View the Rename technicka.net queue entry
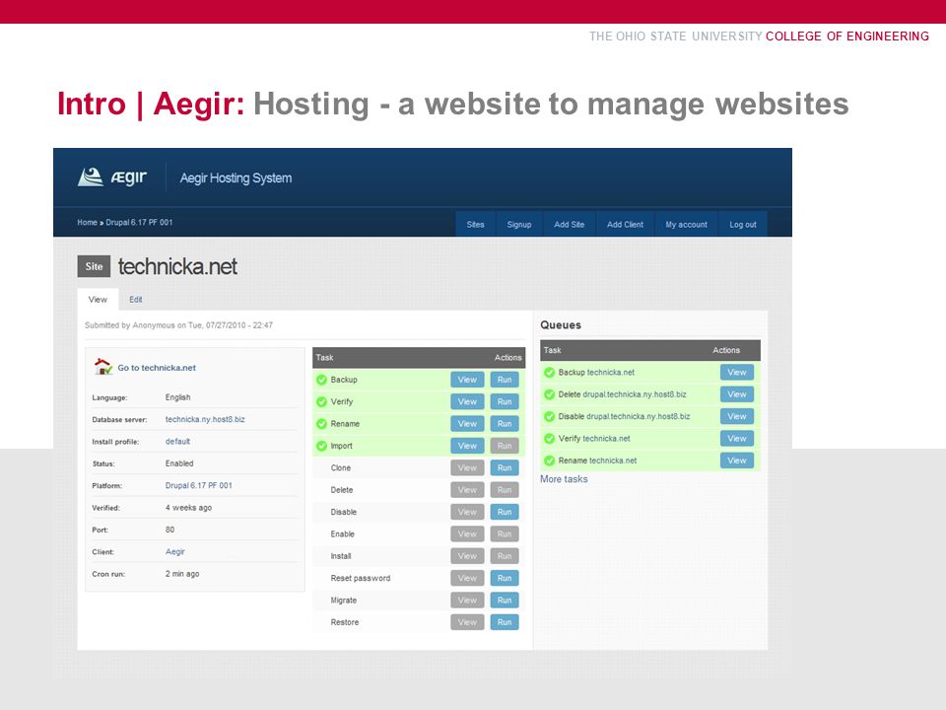The width and height of the screenshot is (946, 710). pos(737,461)
